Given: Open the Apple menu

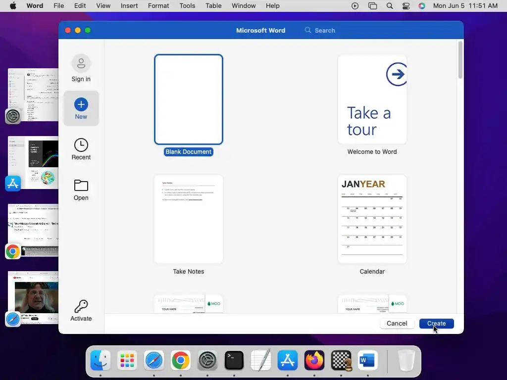Looking at the screenshot, I should [x=13, y=6].
